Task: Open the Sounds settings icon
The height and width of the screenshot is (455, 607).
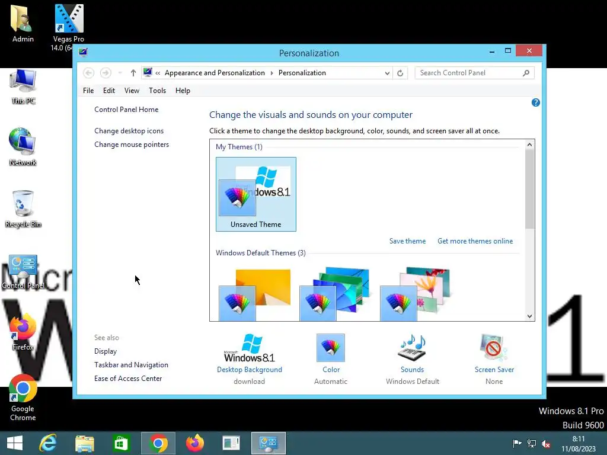Action: [x=413, y=348]
